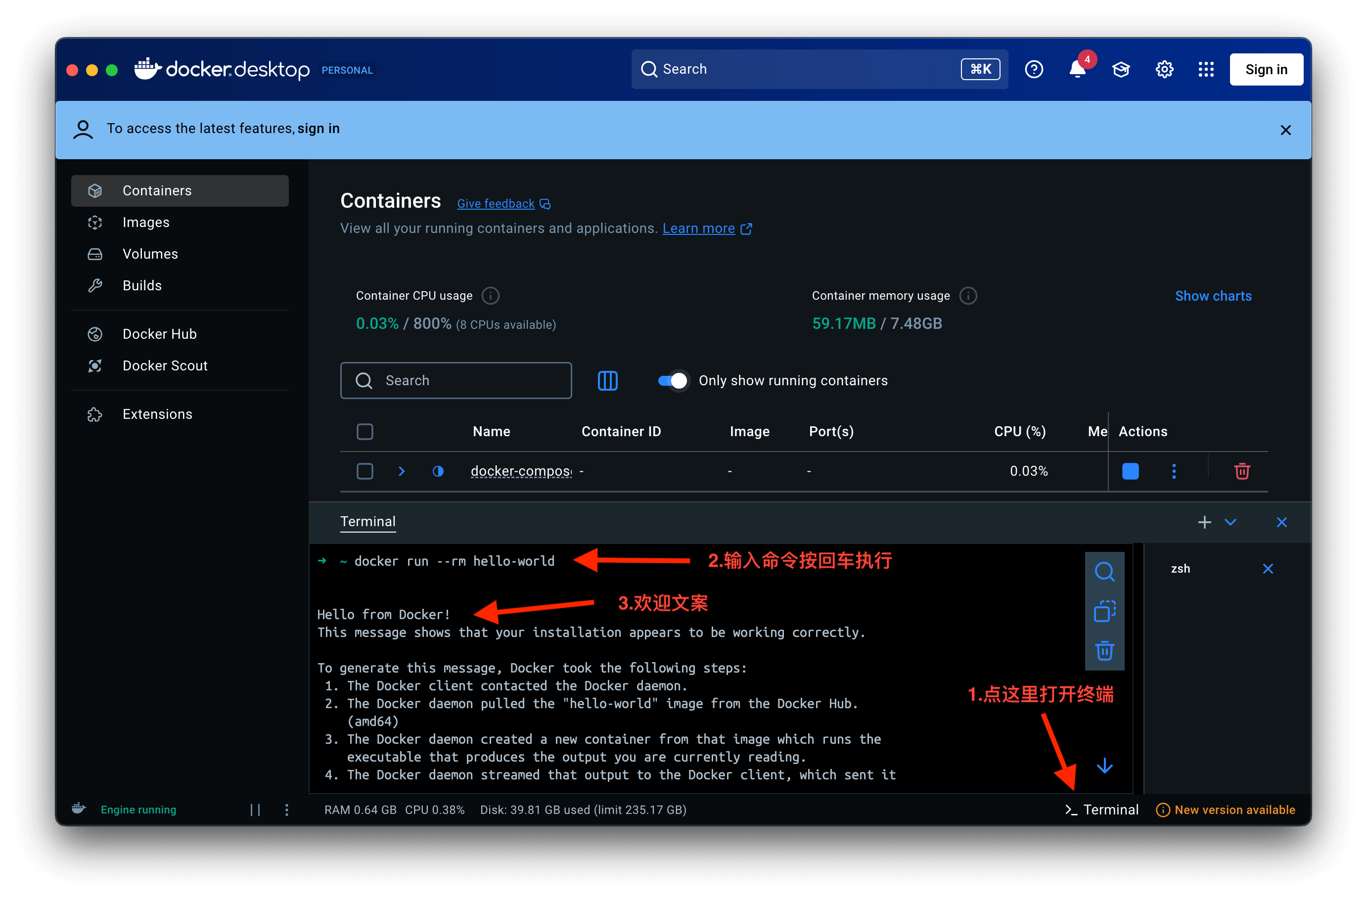Open the container actions kebab menu

click(x=1174, y=471)
